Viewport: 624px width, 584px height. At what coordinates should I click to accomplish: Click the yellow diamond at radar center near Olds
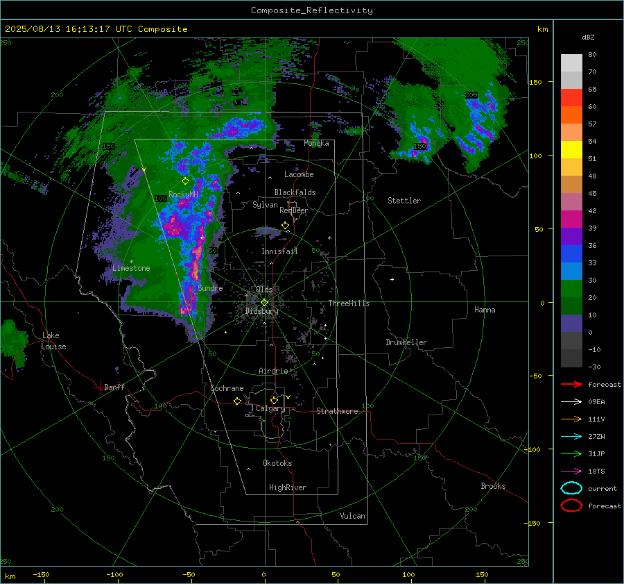click(x=264, y=303)
